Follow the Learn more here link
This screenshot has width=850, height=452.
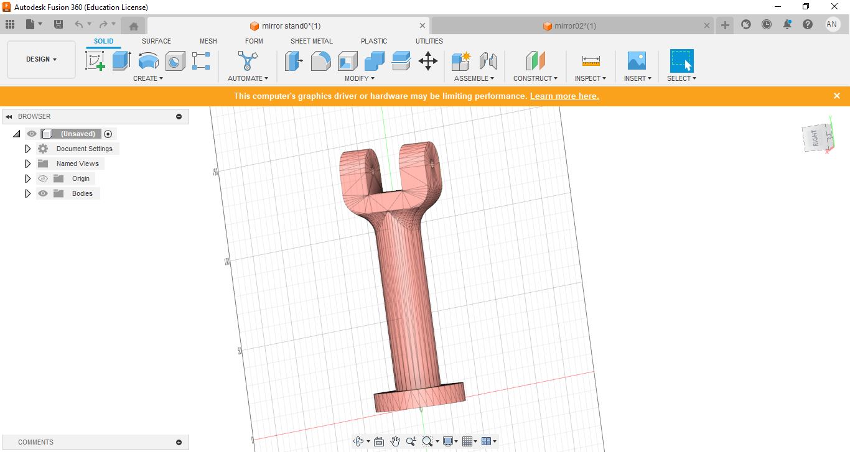[x=564, y=96]
